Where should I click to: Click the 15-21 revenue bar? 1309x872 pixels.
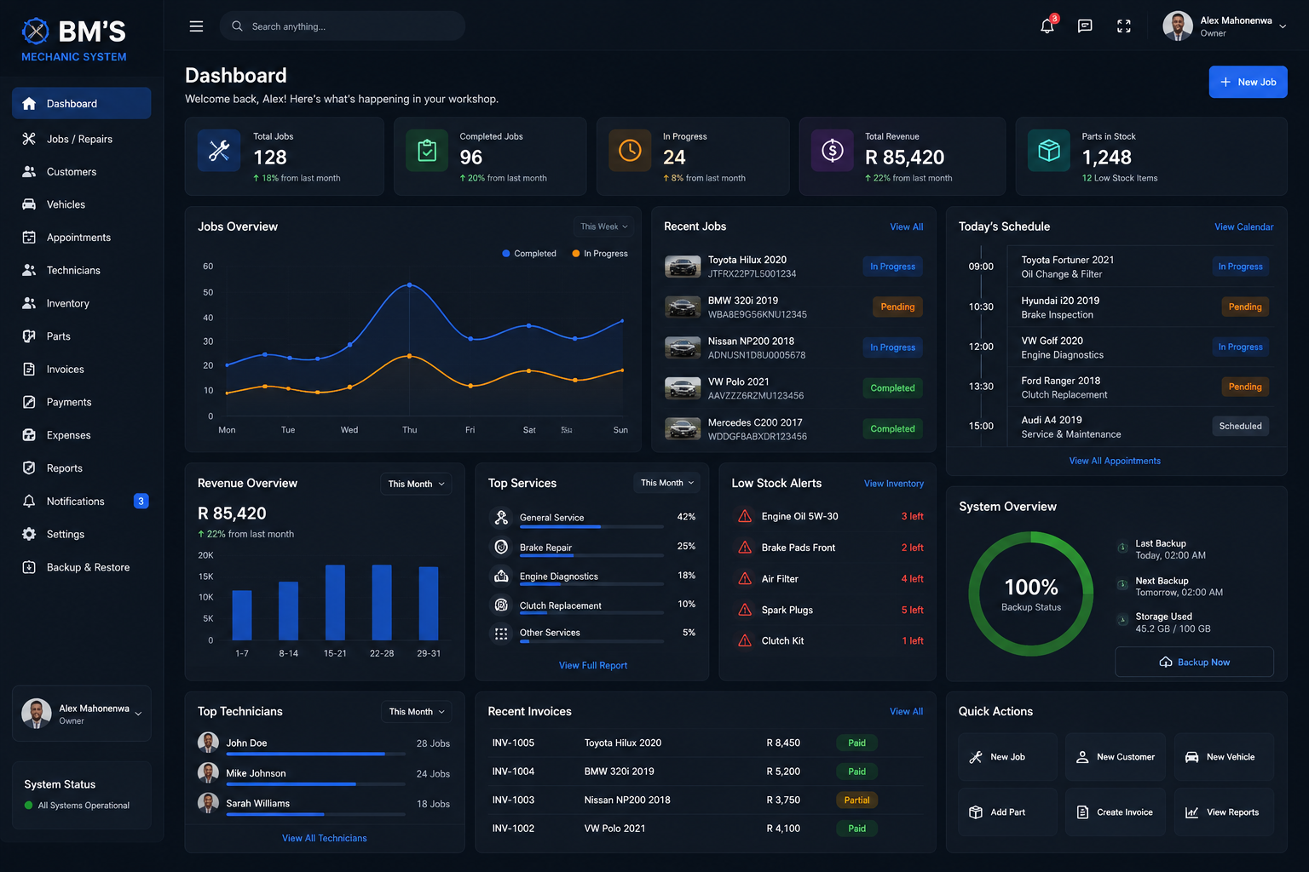[x=335, y=602]
